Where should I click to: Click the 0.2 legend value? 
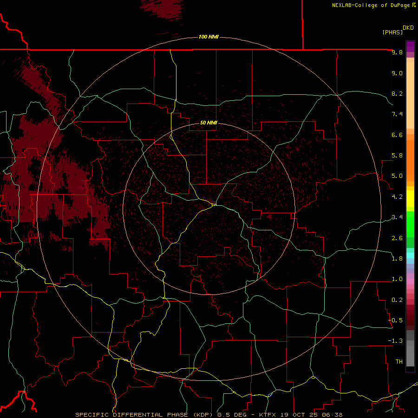click(397, 300)
